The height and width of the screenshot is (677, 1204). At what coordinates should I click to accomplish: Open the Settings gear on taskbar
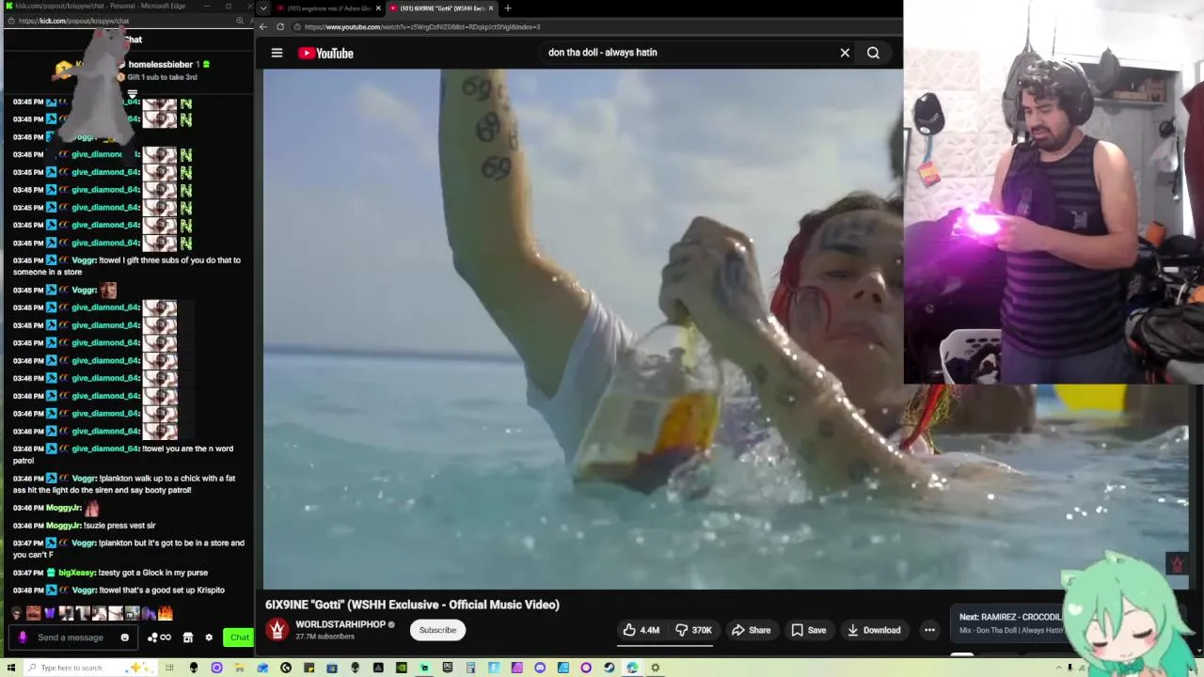click(656, 668)
